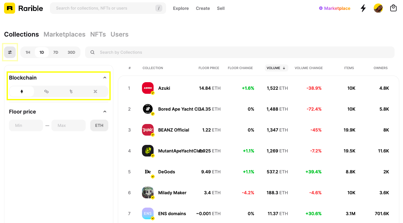Click the 1,347 ETH volume value
Viewport: 403px width, 223px height.
[x=277, y=130]
